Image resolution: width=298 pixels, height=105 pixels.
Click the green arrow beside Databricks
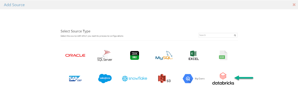pyautogui.click(x=244, y=78)
